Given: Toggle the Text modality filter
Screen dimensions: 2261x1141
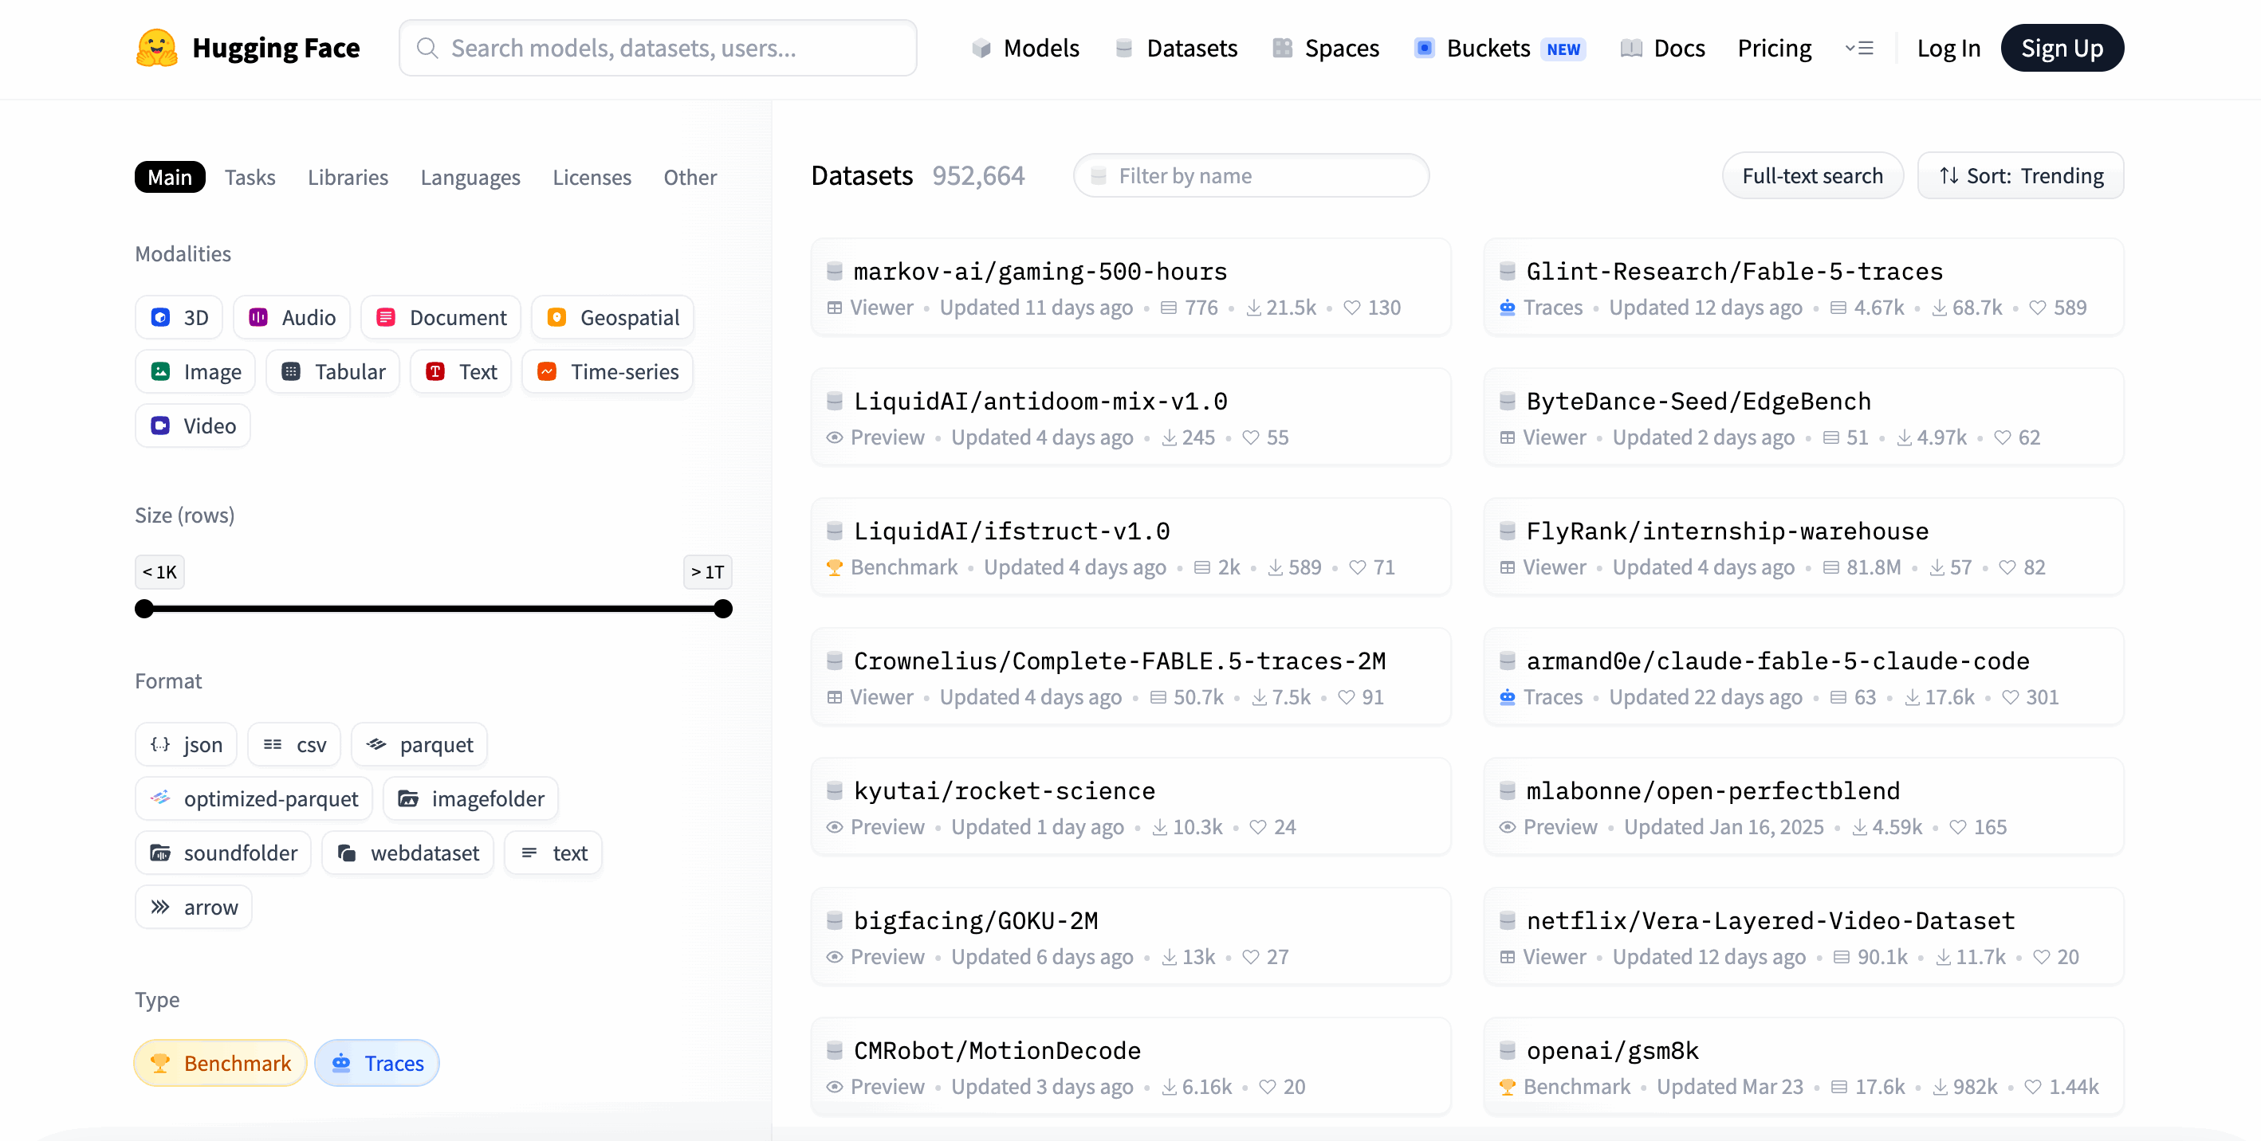Looking at the screenshot, I should tap(461, 372).
